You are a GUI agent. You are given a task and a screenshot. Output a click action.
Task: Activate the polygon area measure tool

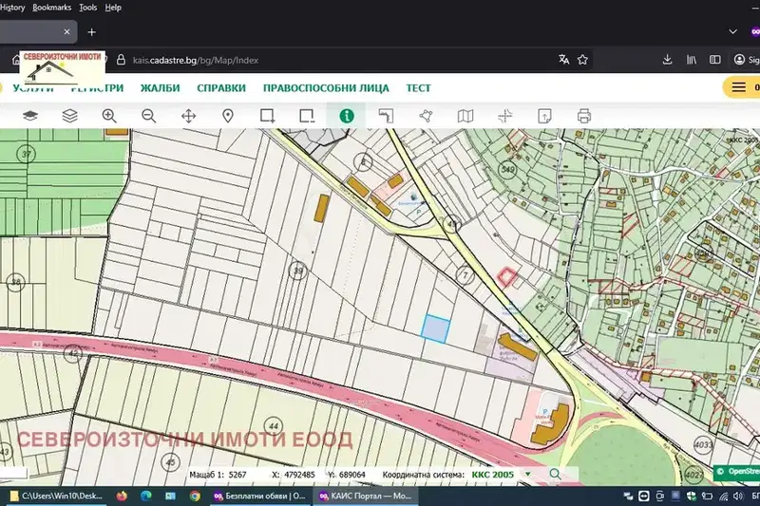[x=426, y=116]
